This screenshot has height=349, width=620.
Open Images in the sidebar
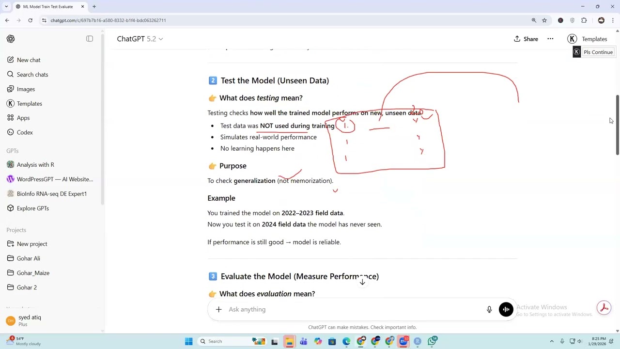click(26, 89)
